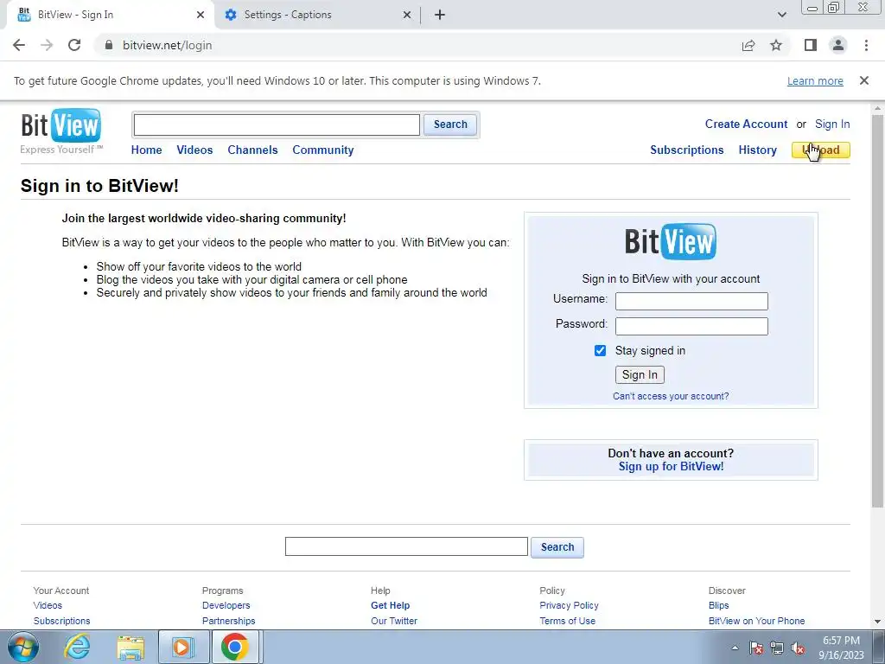Open the Chrome profile avatar icon
The width and height of the screenshot is (885, 664).
coord(838,45)
